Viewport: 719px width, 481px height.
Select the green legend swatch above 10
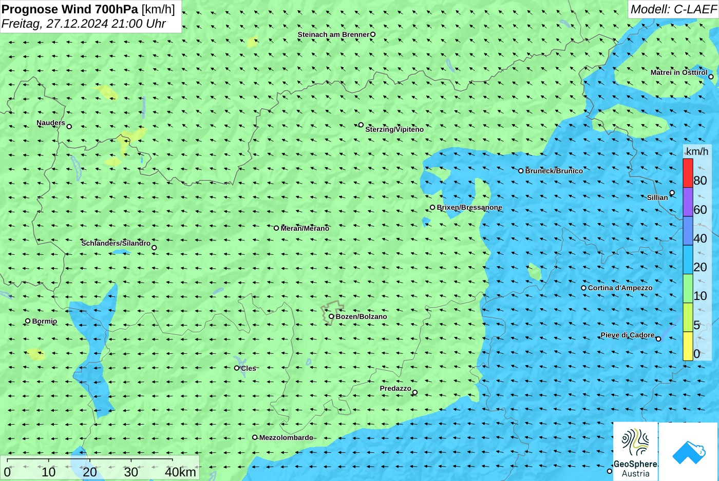(688, 289)
